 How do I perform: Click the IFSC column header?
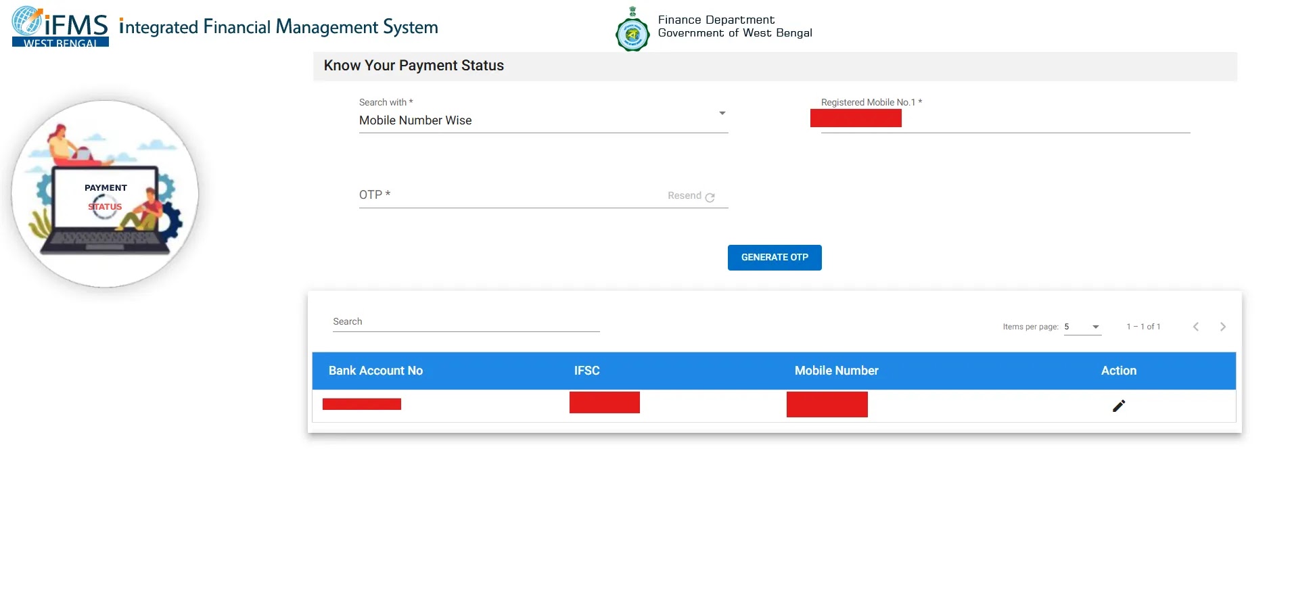[587, 371]
